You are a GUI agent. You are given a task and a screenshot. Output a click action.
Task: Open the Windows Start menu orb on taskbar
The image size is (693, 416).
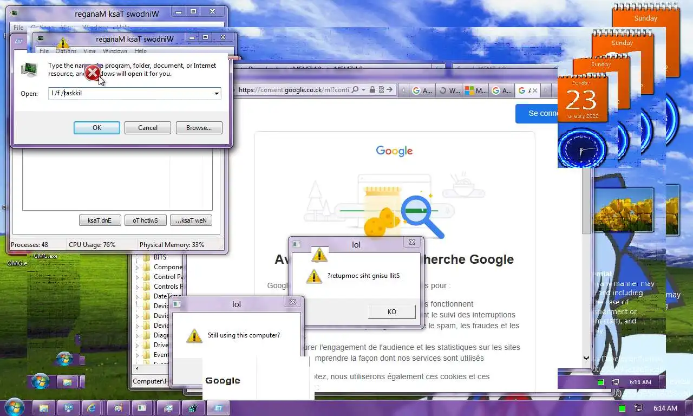coord(14,407)
